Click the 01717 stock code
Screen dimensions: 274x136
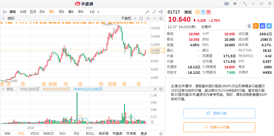(x=174, y=12)
